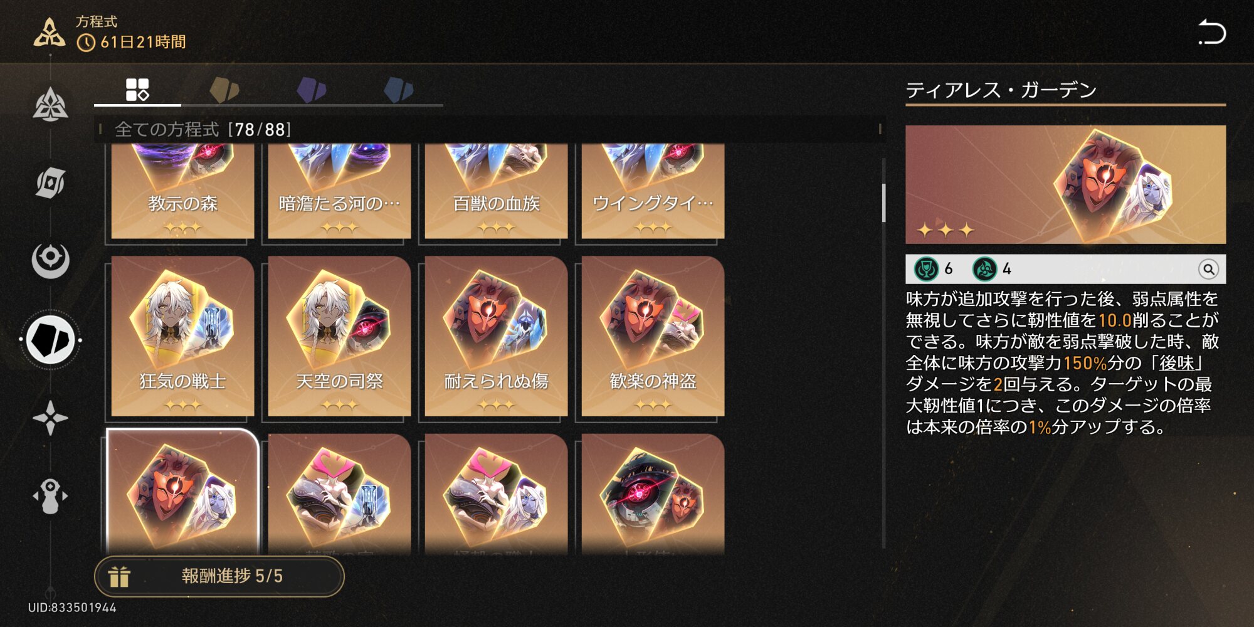
Task: Open the crescent eye sidebar icon
Action: point(50,260)
